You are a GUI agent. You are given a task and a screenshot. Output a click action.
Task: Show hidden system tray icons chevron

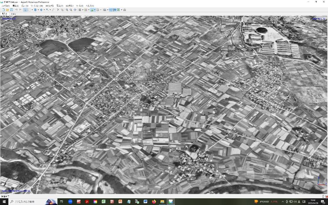[x=283, y=202]
